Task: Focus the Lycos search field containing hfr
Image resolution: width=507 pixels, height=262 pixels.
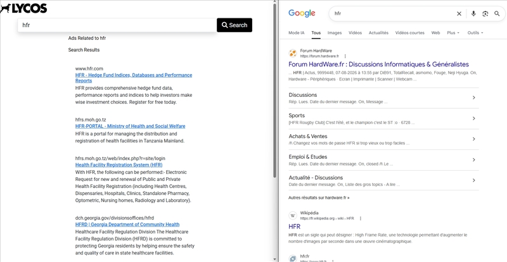Action: tap(117, 25)
